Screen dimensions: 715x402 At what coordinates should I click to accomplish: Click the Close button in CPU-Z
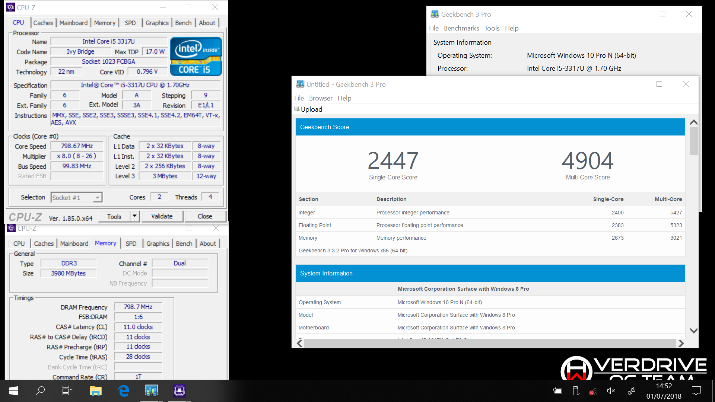tap(205, 216)
